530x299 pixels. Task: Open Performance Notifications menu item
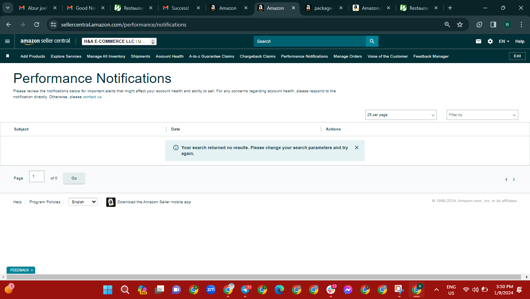[304, 56]
